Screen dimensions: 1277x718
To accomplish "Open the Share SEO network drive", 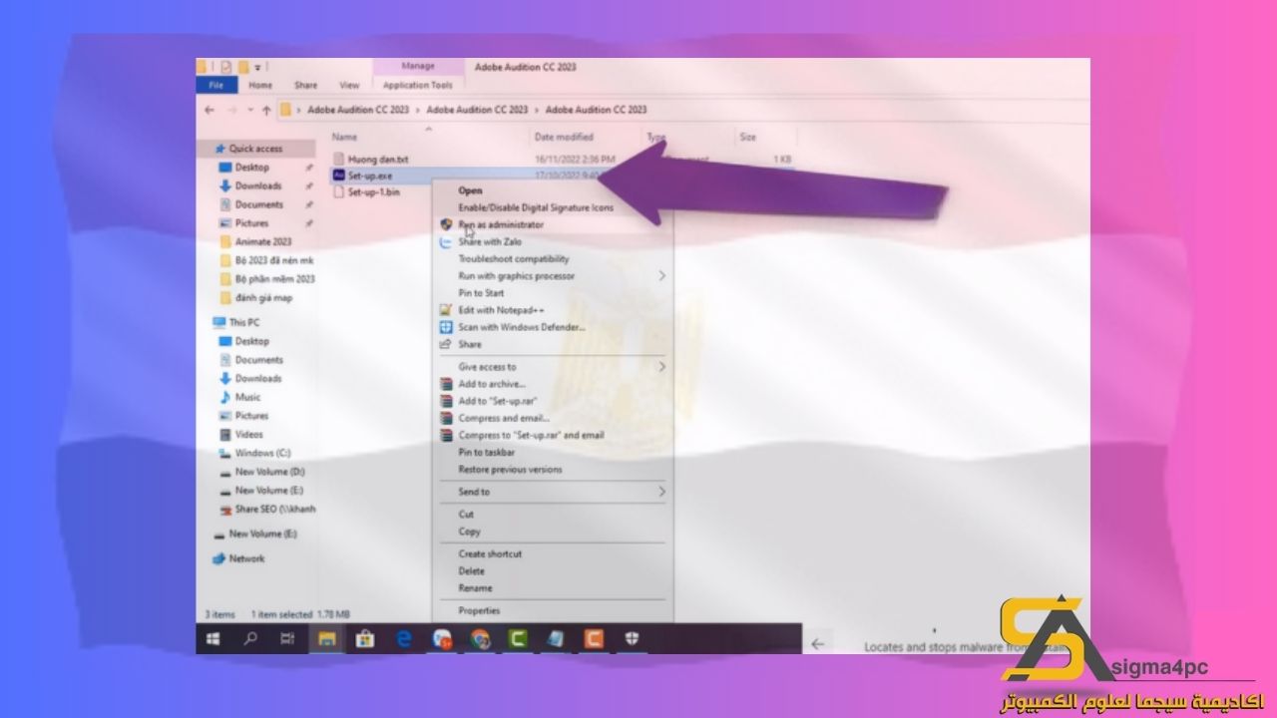I will 274,509.
